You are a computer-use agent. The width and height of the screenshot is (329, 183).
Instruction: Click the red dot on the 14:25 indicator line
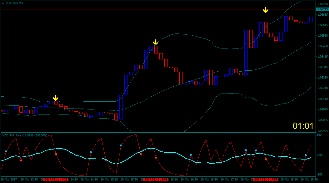(56, 154)
